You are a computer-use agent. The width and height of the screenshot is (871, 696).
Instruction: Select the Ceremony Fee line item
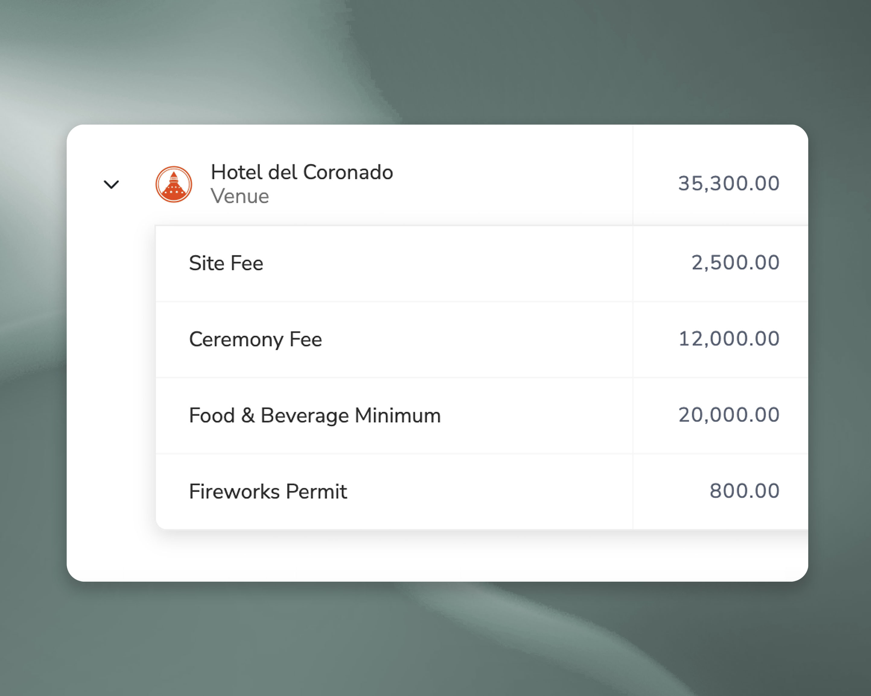(x=255, y=339)
